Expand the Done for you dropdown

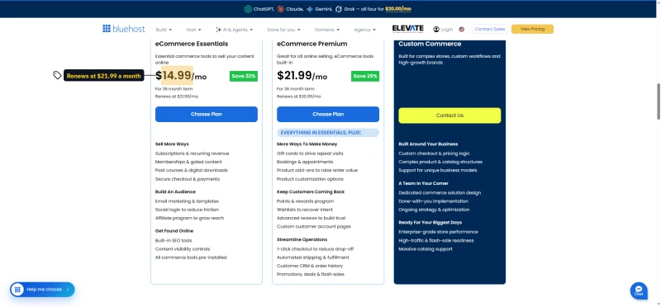[x=283, y=30]
